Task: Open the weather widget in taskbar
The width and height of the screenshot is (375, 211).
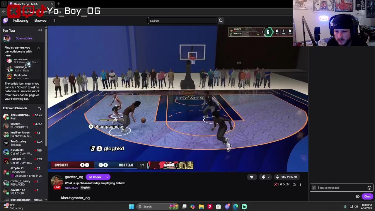Action: 13,207
